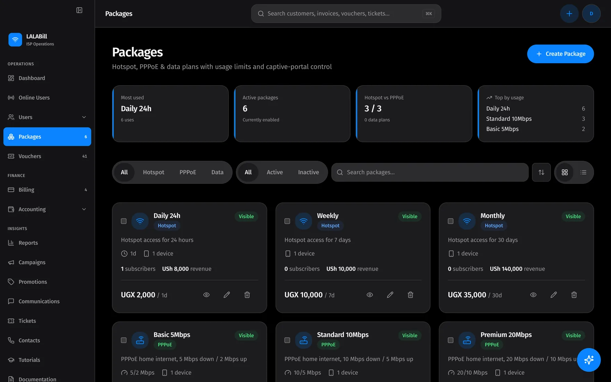611x382 pixels.
Task: Click the Create Package button
Action: pyautogui.click(x=560, y=54)
